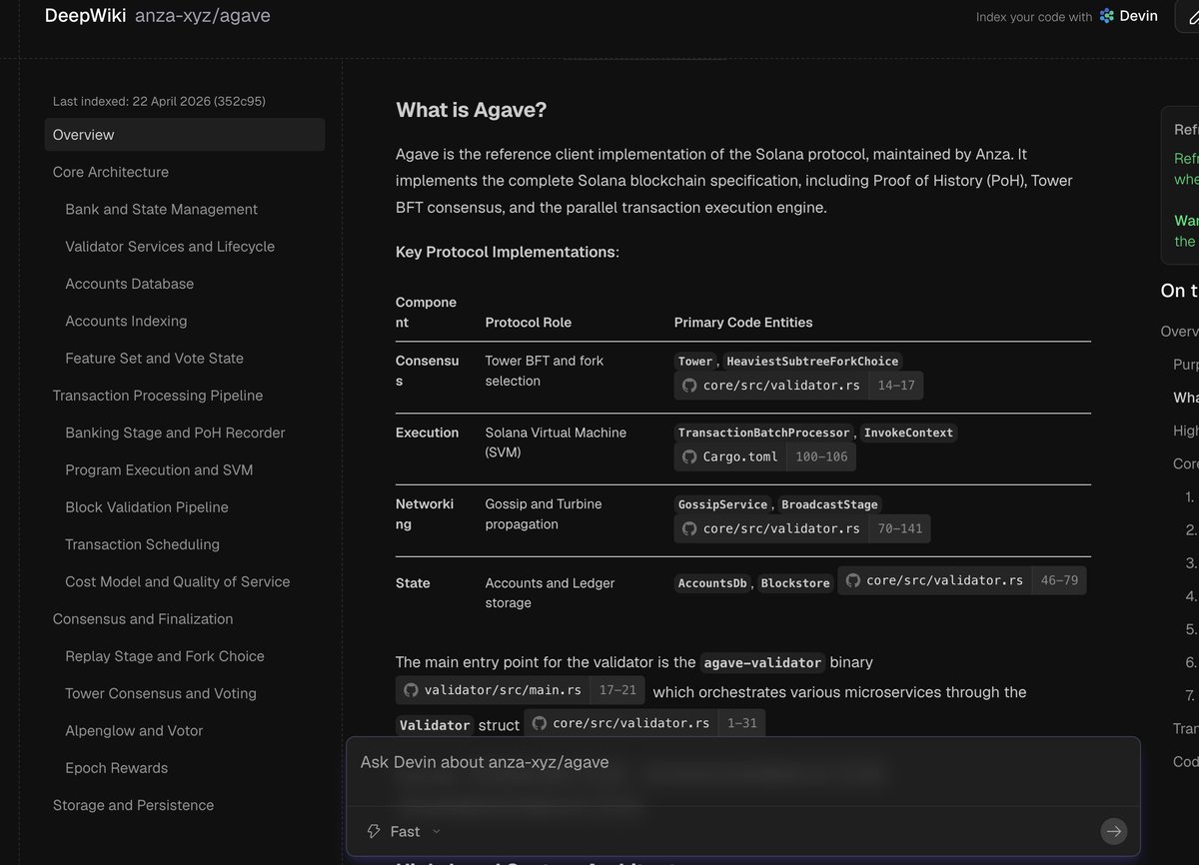Click the lightning bolt Fast mode icon
The width and height of the screenshot is (1199, 865).
(375, 831)
